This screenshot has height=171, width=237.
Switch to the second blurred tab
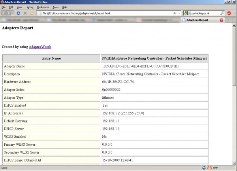pos(68,20)
